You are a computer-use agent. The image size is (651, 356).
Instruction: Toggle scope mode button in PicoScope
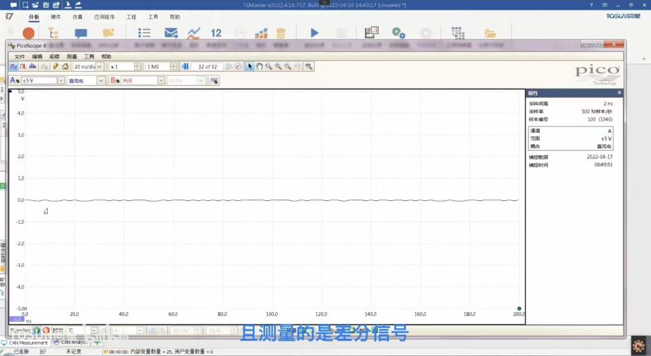(x=14, y=66)
